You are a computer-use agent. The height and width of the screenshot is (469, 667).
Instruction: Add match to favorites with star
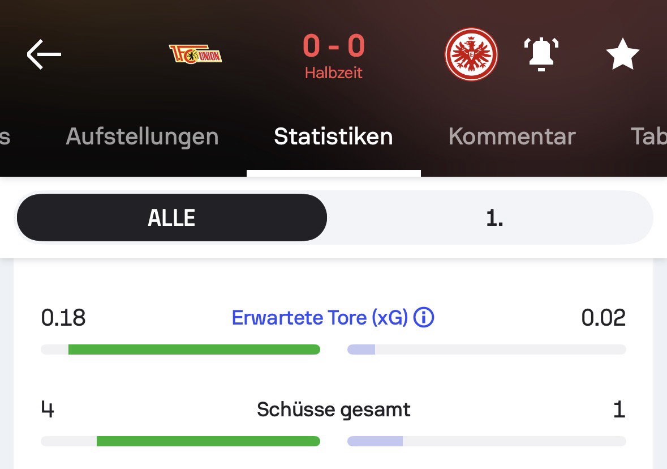pos(622,54)
